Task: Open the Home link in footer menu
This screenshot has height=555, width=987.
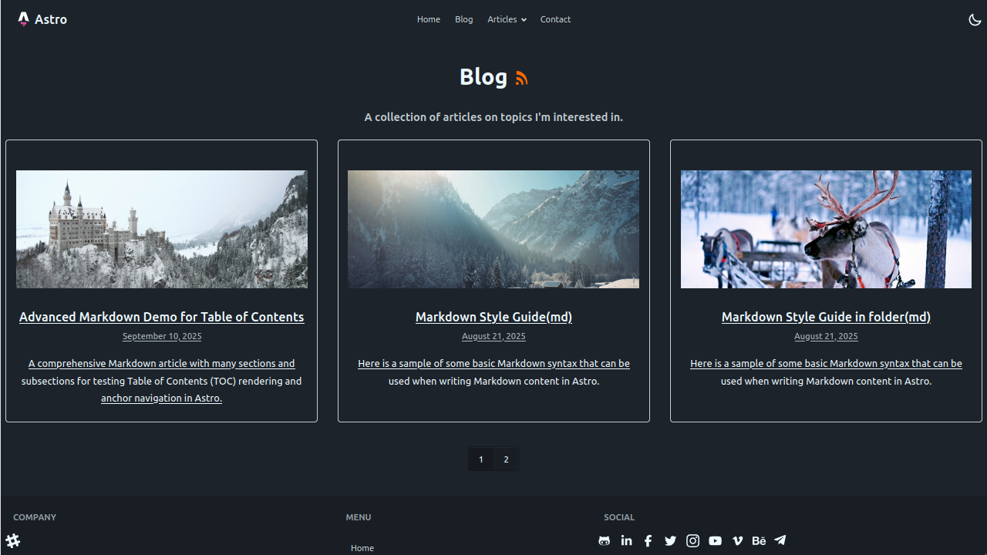Action: click(x=362, y=548)
